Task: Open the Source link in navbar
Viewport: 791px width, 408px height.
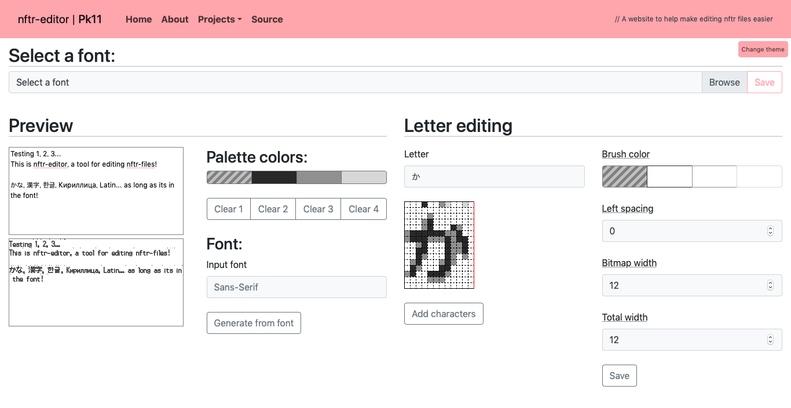Action: [267, 19]
